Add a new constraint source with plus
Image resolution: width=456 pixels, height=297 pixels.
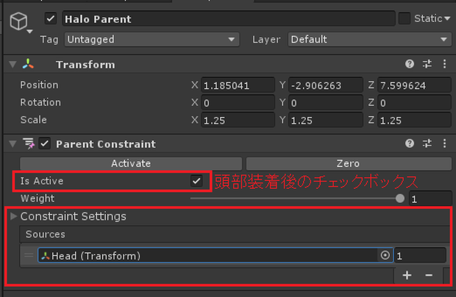[407, 275]
